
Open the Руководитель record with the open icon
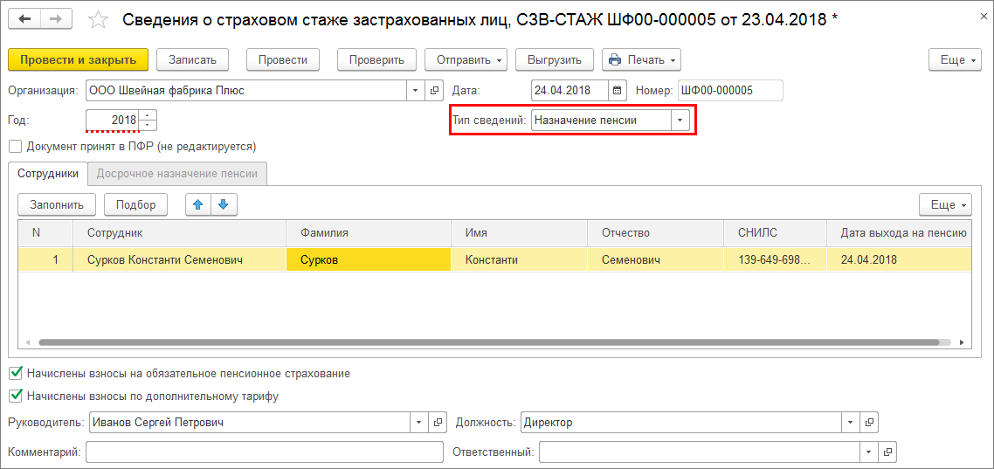click(437, 422)
